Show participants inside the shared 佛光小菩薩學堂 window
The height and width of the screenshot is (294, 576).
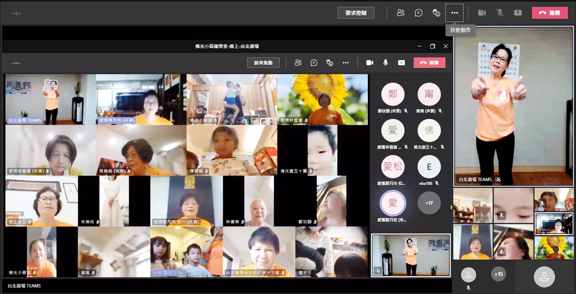(298, 63)
